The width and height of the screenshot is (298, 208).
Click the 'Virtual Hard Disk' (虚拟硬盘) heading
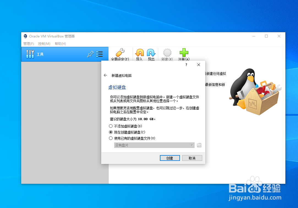[117, 88]
